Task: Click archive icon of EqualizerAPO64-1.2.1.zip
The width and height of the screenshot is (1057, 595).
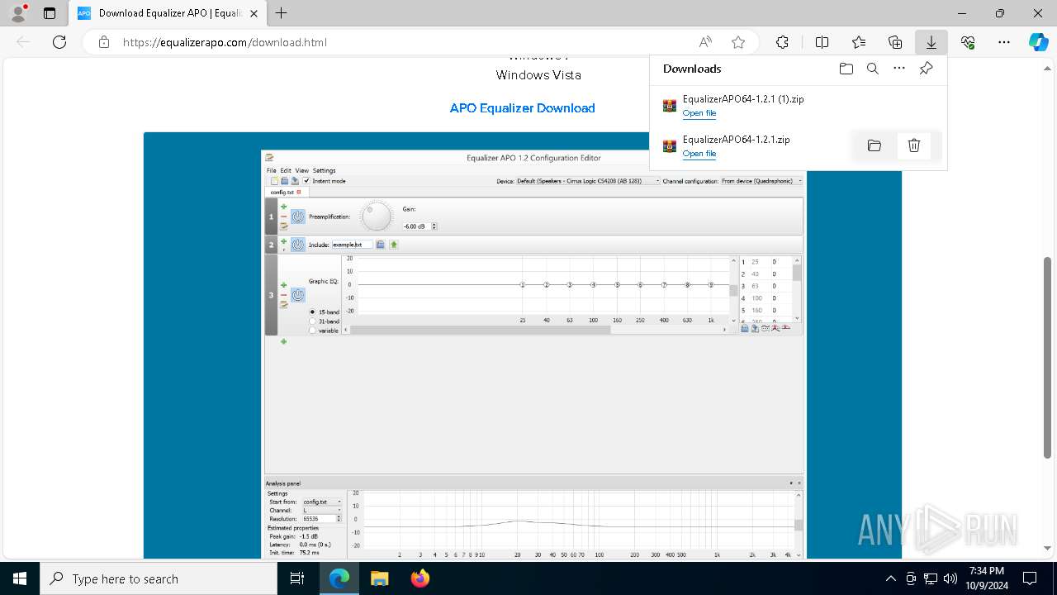Action: pyautogui.click(x=670, y=146)
